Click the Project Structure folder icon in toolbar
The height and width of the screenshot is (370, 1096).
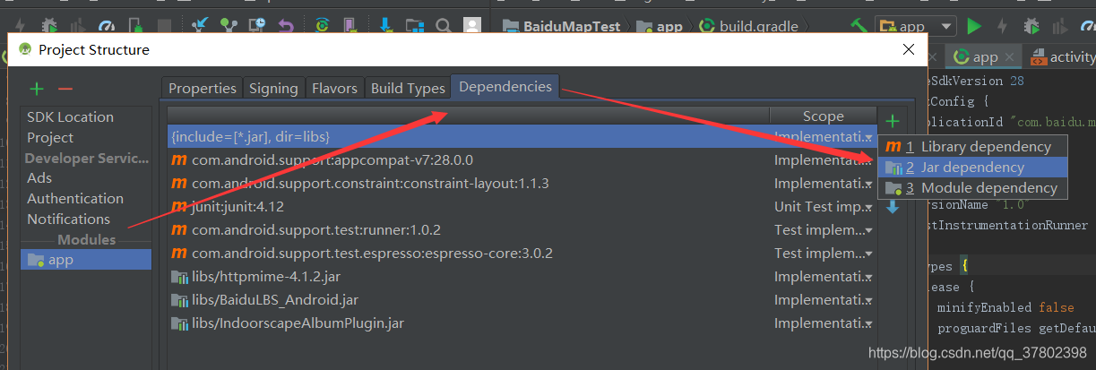coord(414,26)
